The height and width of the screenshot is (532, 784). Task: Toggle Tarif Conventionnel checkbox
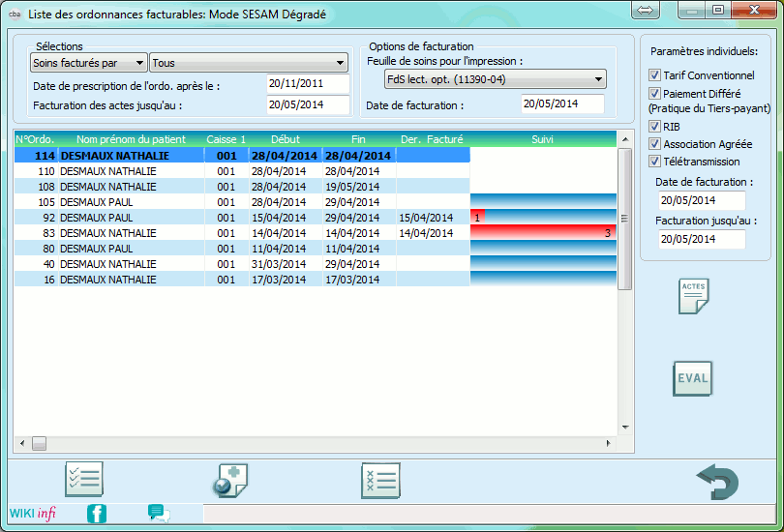pos(654,74)
